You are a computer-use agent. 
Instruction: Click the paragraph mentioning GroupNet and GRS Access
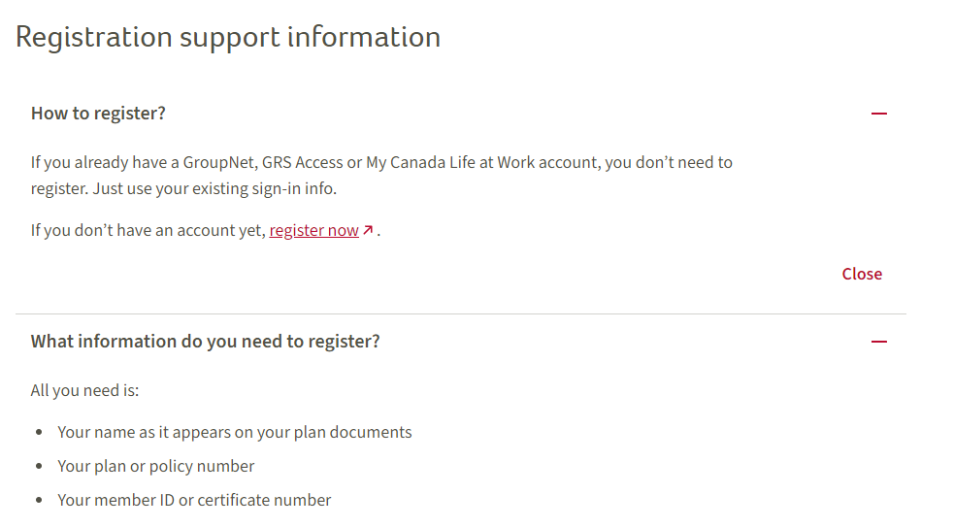click(x=381, y=176)
